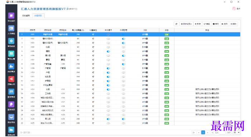Open the purple coffee cup sidebar module

(11, 16)
